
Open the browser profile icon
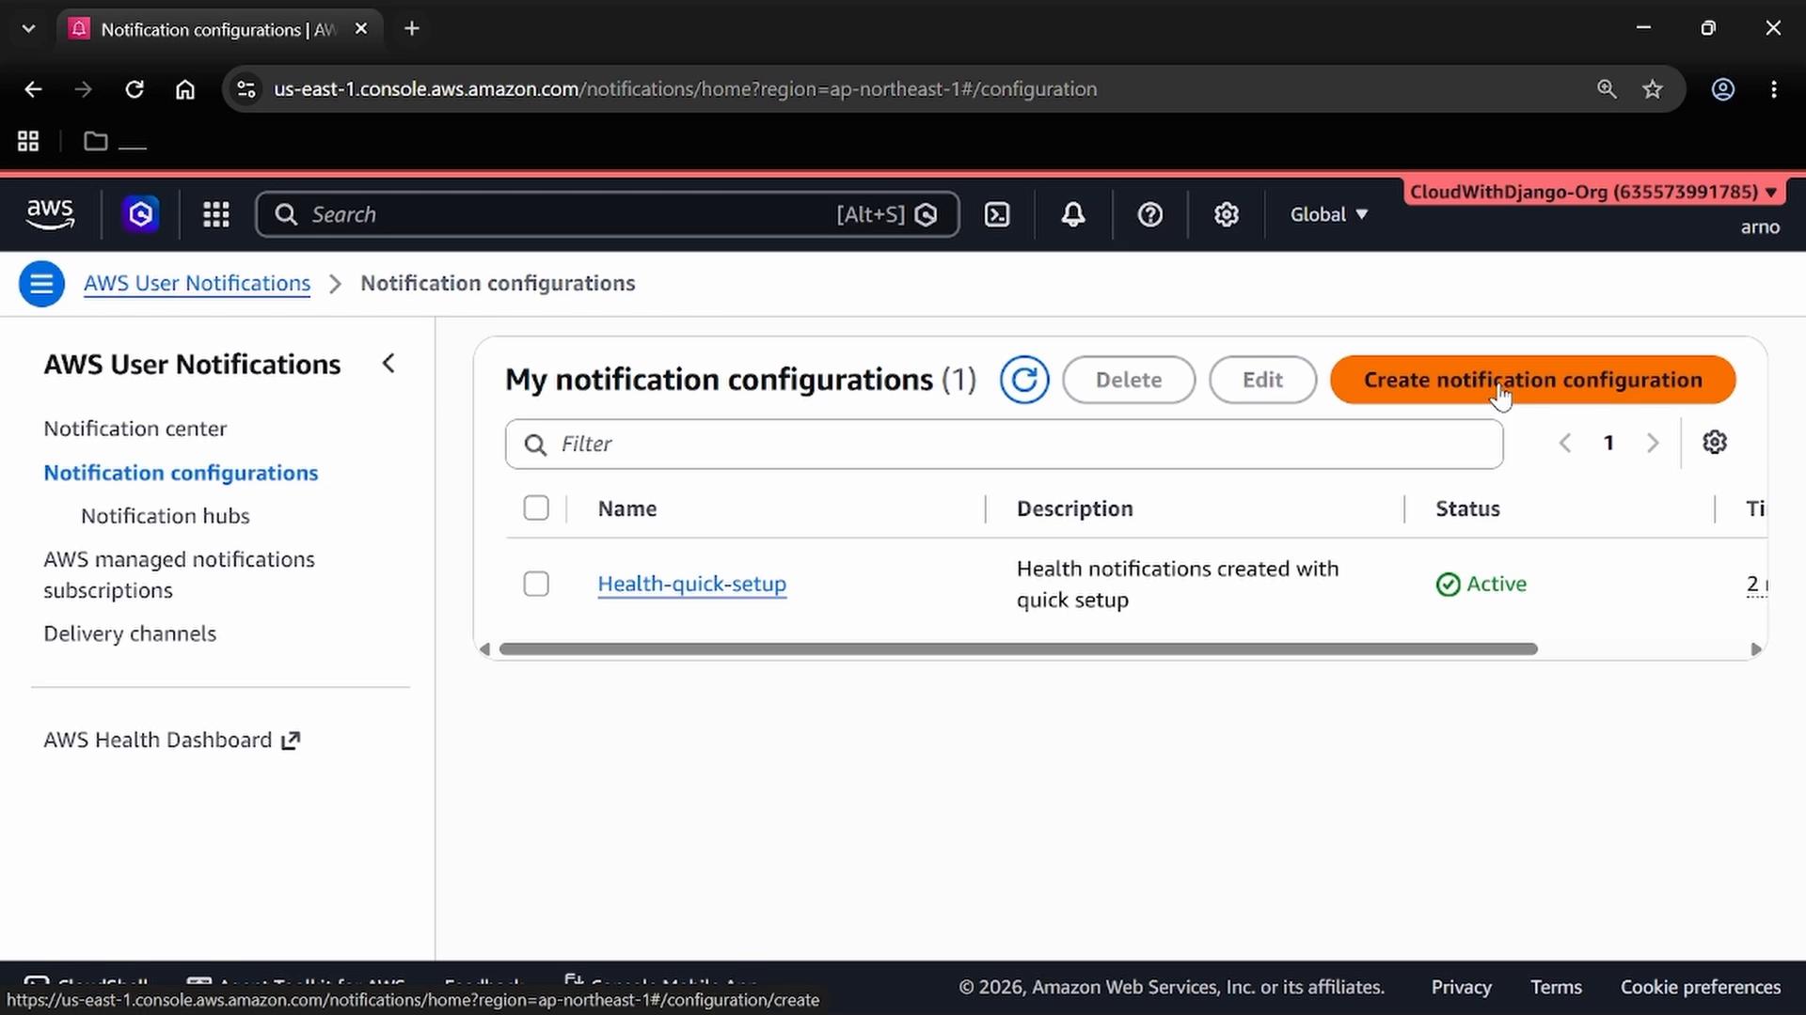(1722, 89)
